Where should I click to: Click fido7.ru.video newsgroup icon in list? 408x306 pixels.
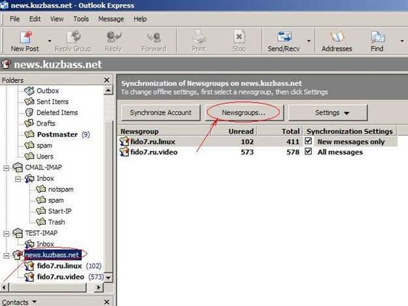124,152
